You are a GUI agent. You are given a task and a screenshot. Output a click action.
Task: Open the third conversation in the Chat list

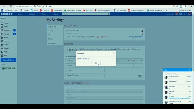(x=177, y=87)
